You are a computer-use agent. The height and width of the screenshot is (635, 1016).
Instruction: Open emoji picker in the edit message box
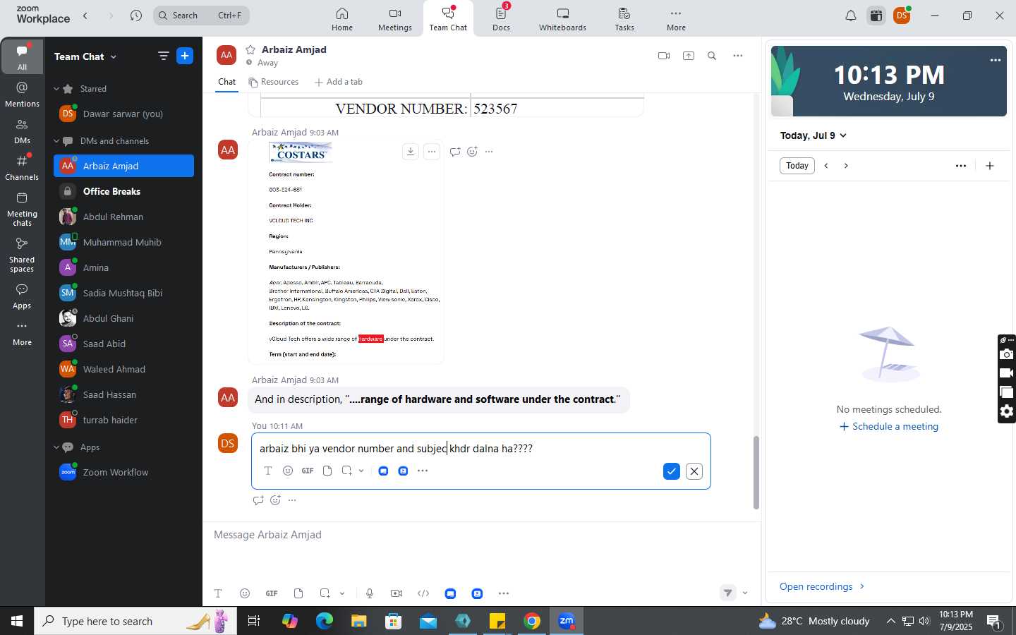click(288, 471)
